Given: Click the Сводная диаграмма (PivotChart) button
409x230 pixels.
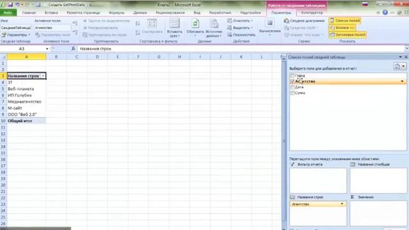Looking at the screenshot, I should [x=304, y=20].
